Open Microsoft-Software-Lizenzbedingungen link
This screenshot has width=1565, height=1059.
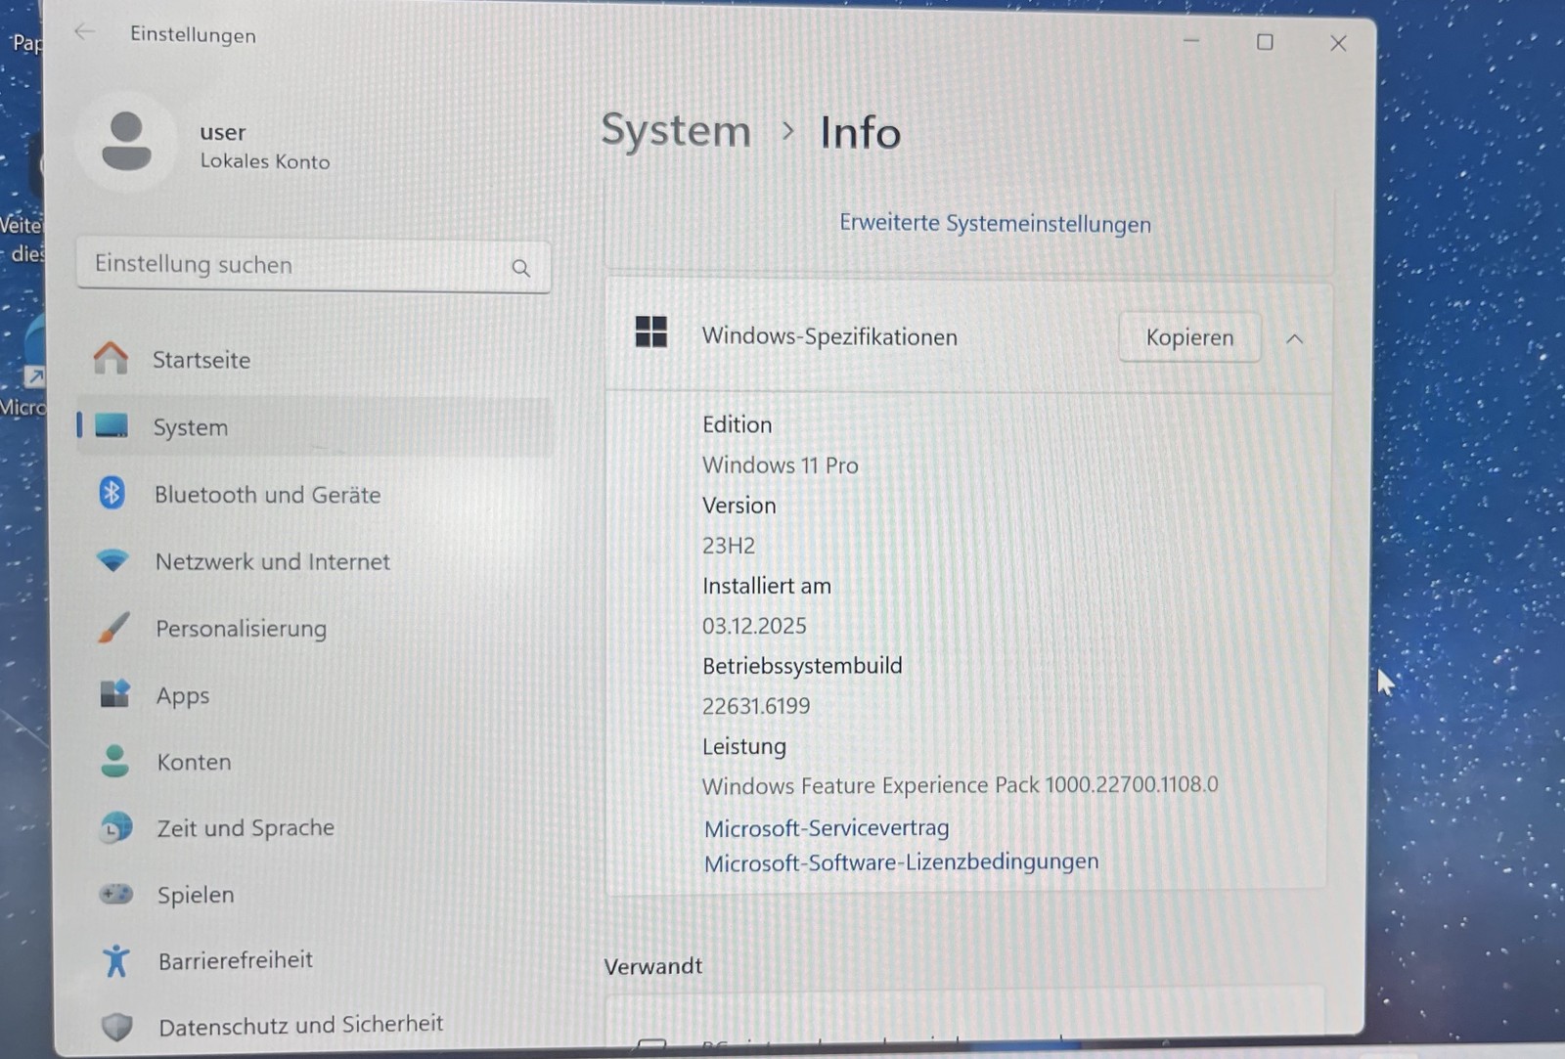(x=901, y=862)
